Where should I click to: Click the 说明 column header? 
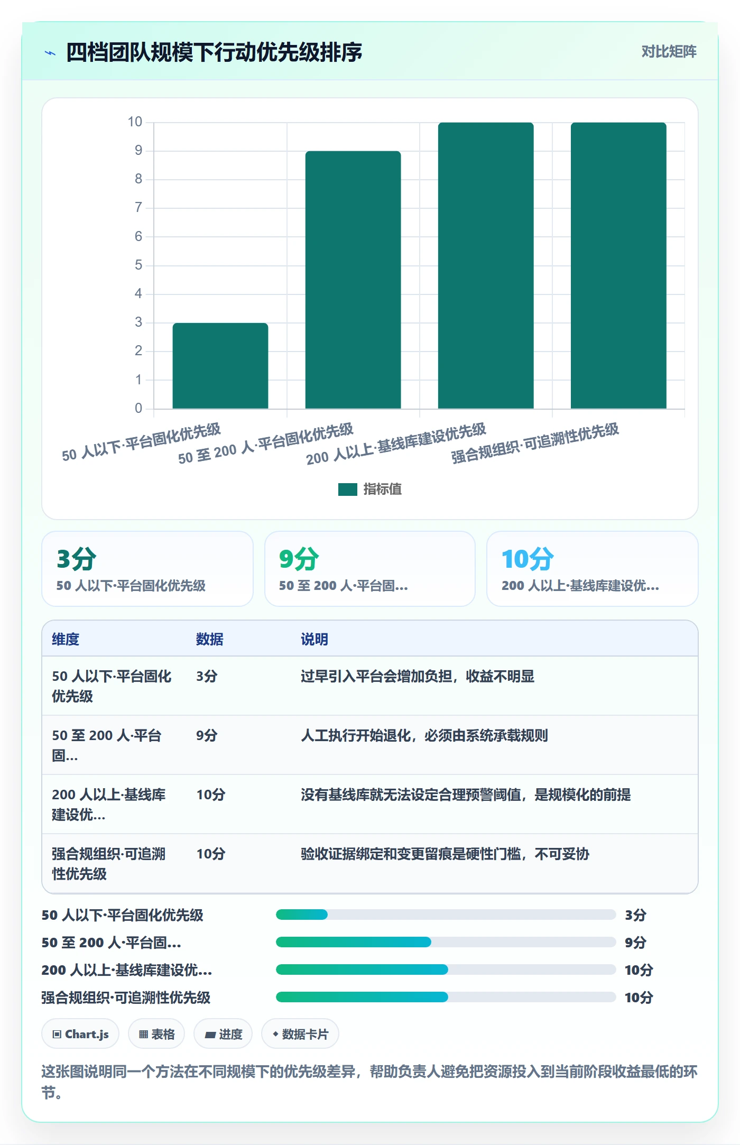[314, 639]
